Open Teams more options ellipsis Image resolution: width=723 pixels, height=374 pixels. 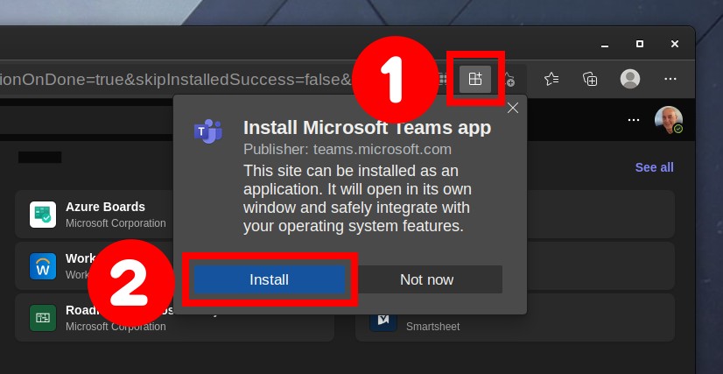click(x=634, y=120)
